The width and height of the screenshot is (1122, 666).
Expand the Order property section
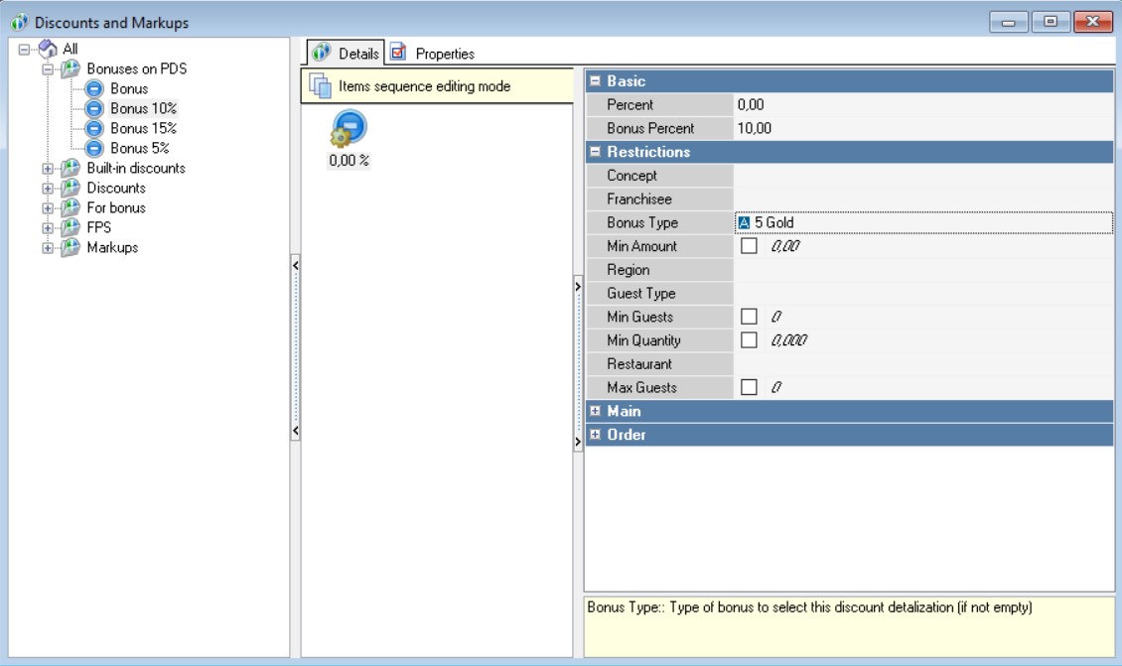595,435
